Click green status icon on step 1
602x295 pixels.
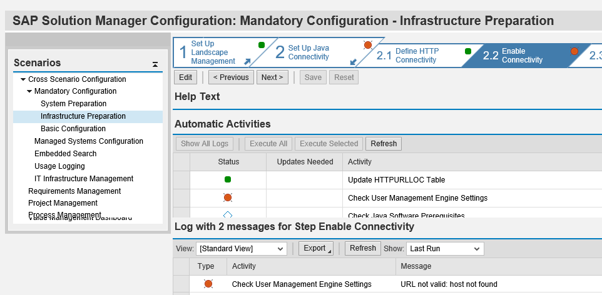tap(262, 45)
